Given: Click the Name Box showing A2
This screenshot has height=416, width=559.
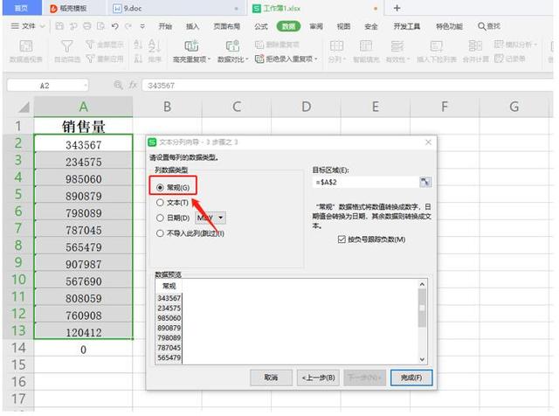Looking at the screenshot, I should coord(45,86).
